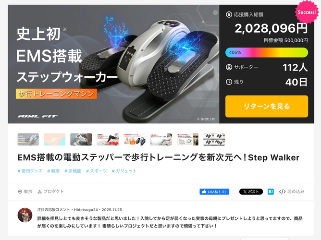Select the #多機能 hashtag link
Screen dimensions: 321x240
tap(73, 171)
